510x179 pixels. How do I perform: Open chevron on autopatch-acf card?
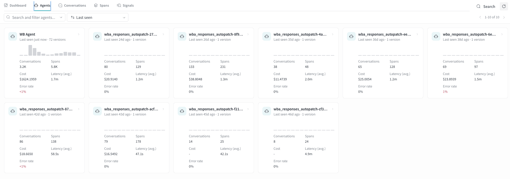point(163,109)
